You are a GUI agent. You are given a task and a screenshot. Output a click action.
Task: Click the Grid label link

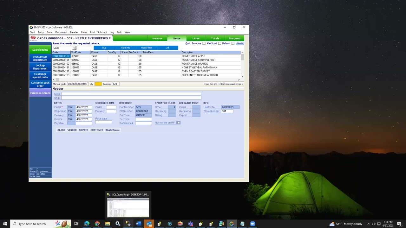187,43
